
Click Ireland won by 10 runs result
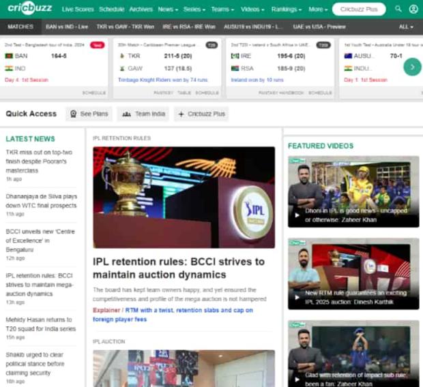pyautogui.click(x=257, y=80)
